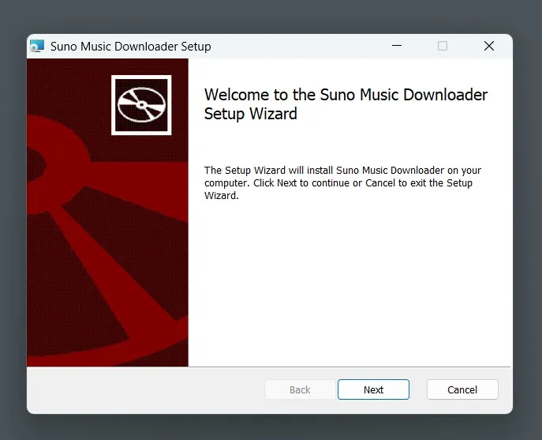542x440 pixels.
Task: Click the Next button to continue setup
Action: 373,389
